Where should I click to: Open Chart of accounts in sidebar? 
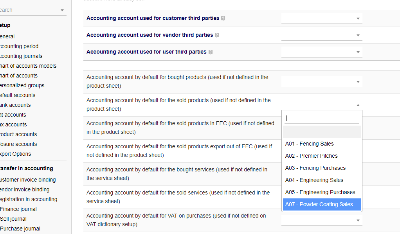tap(19, 76)
